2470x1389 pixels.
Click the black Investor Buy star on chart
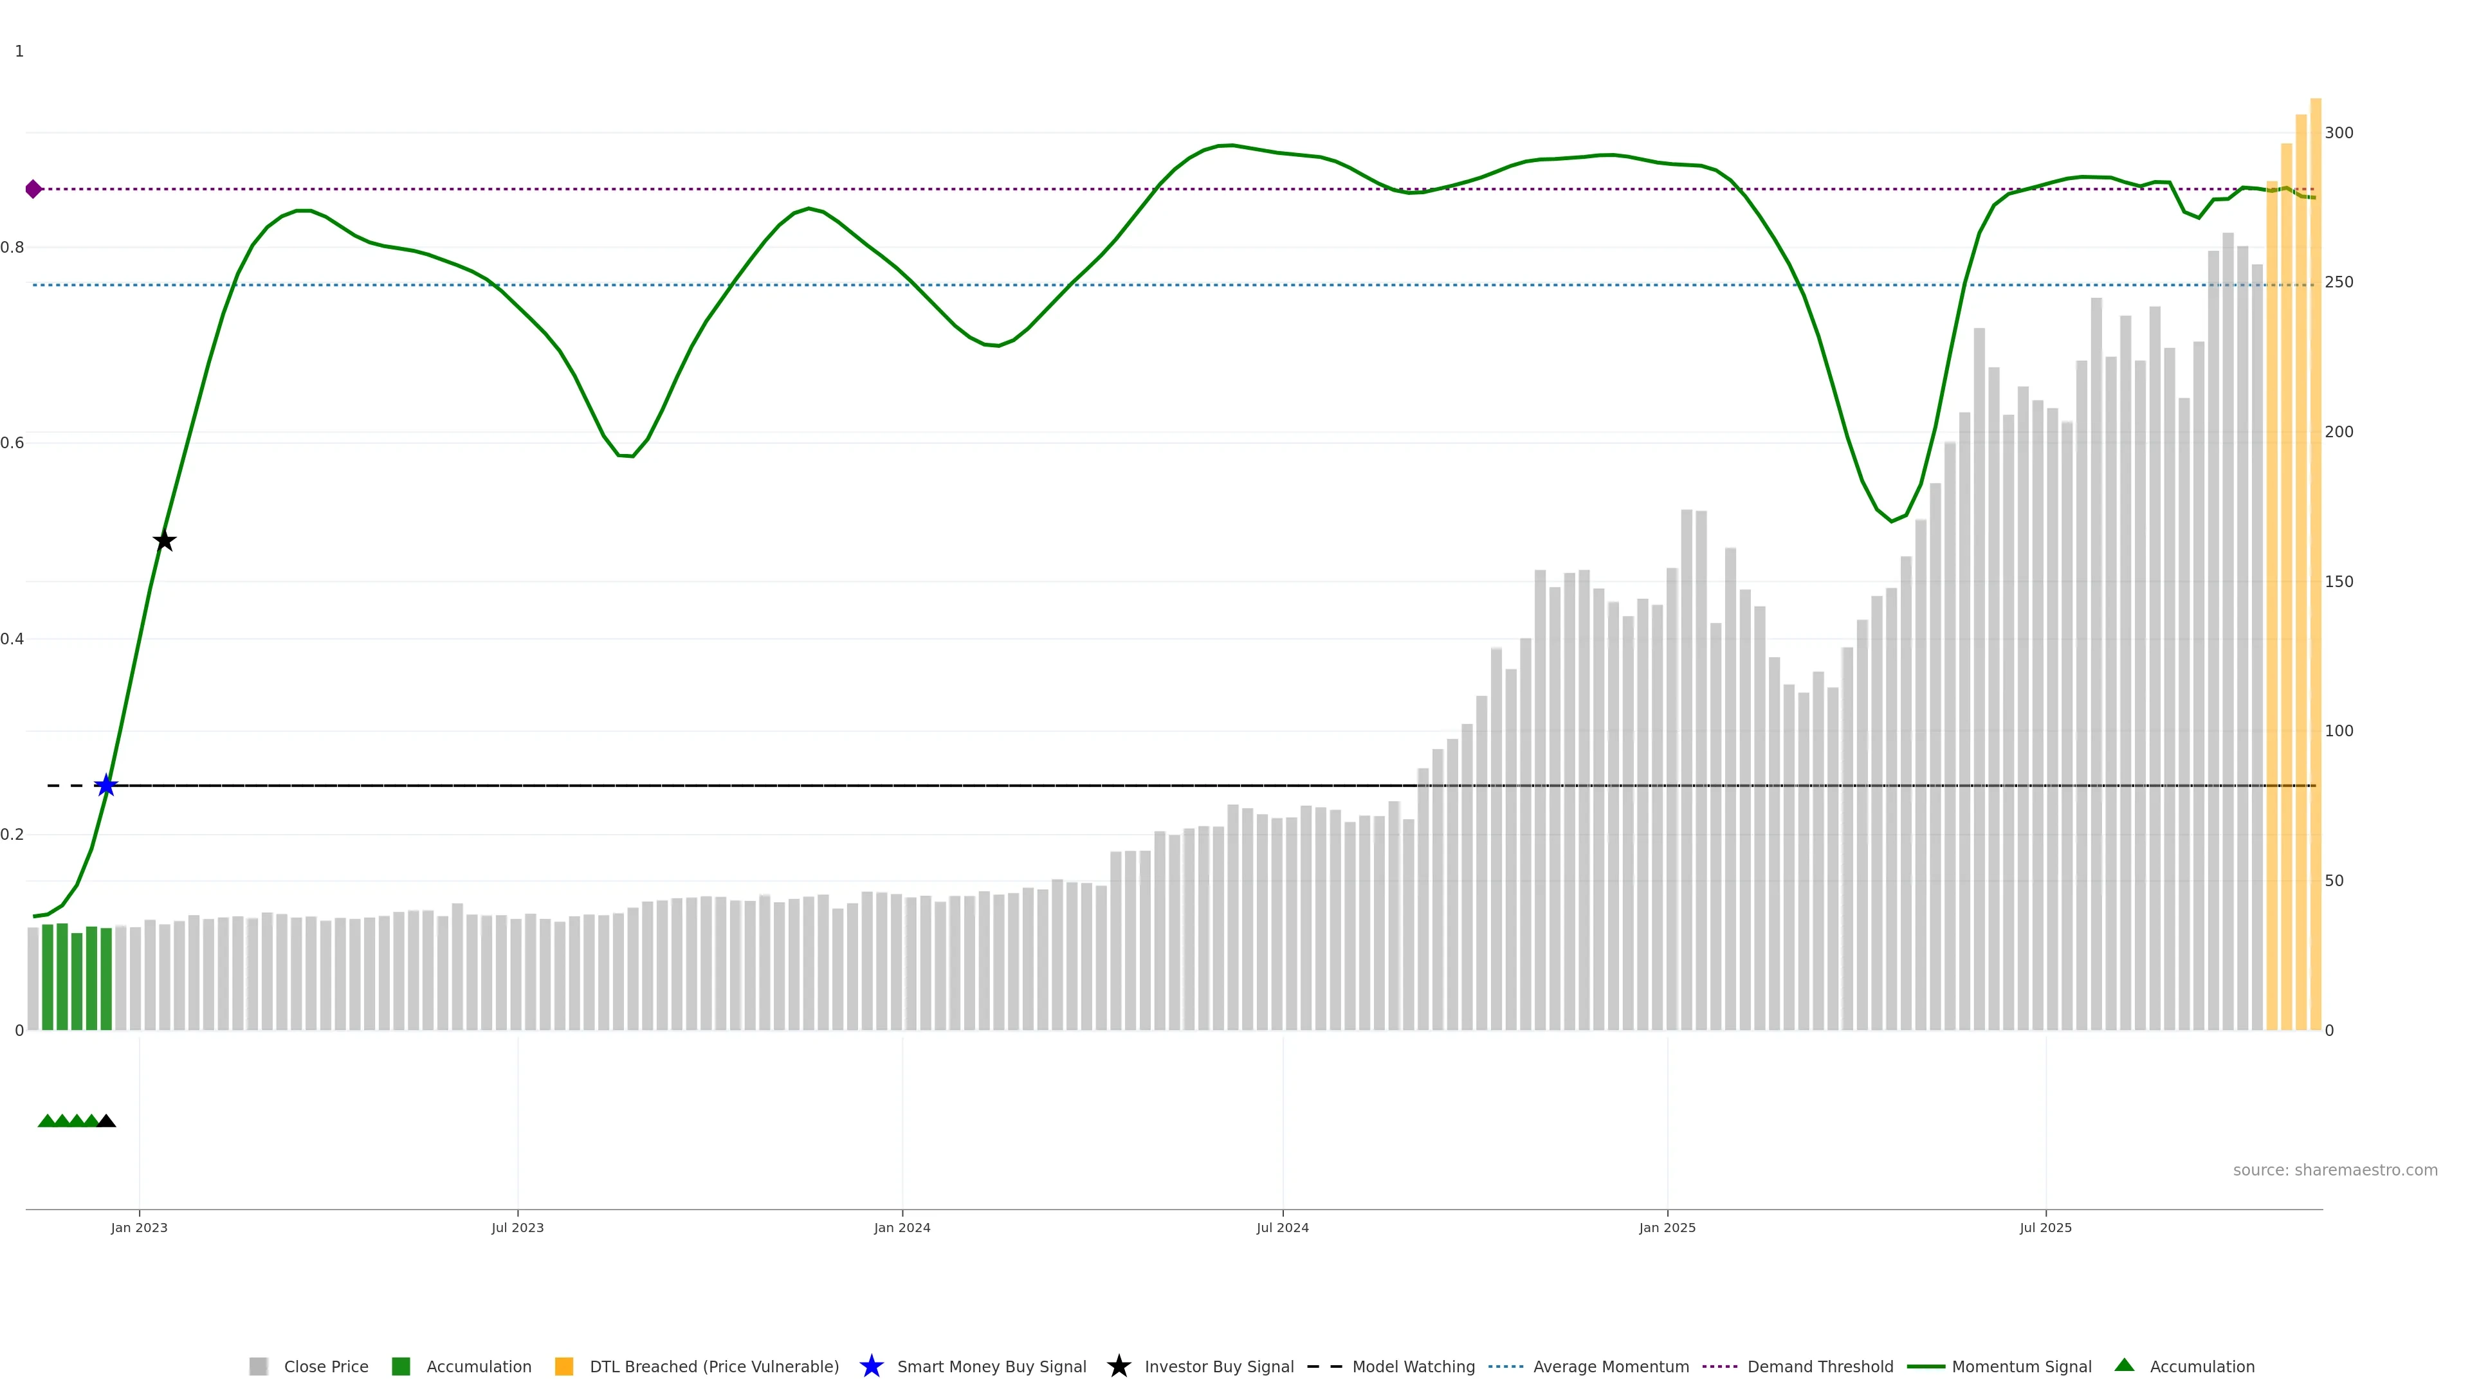pos(164,541)
